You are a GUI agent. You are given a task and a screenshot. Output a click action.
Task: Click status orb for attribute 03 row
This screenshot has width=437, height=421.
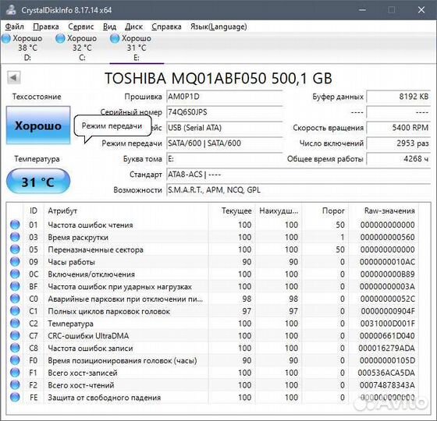[x=15, y=237]
